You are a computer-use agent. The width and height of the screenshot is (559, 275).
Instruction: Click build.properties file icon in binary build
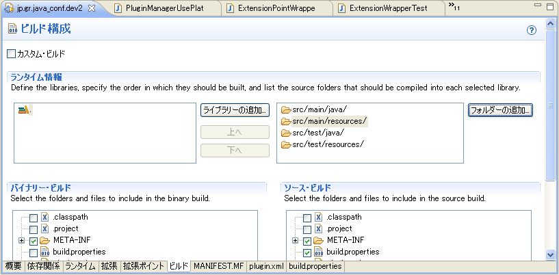pyautogui.click(x=44, y=252)
